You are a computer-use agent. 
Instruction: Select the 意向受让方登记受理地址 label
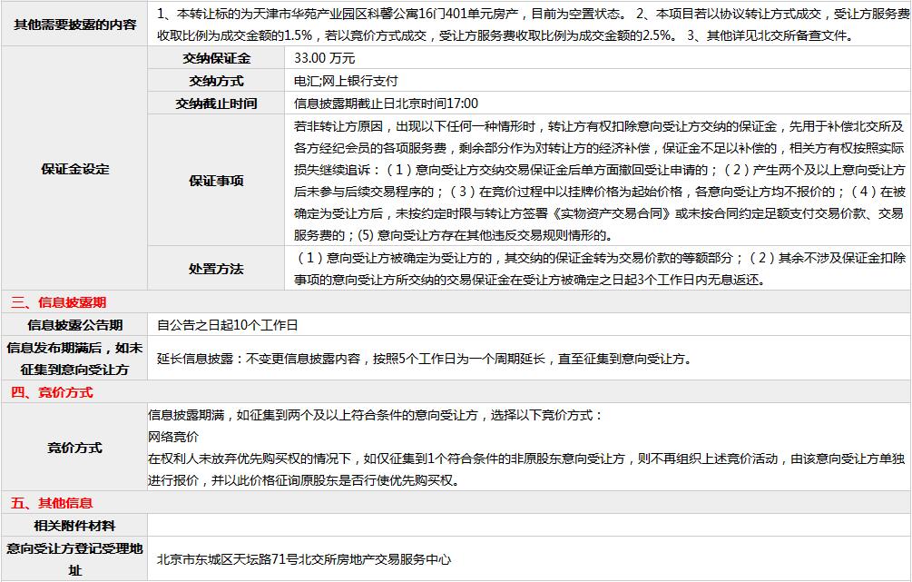pyautogui.click(x=75, y=559)
